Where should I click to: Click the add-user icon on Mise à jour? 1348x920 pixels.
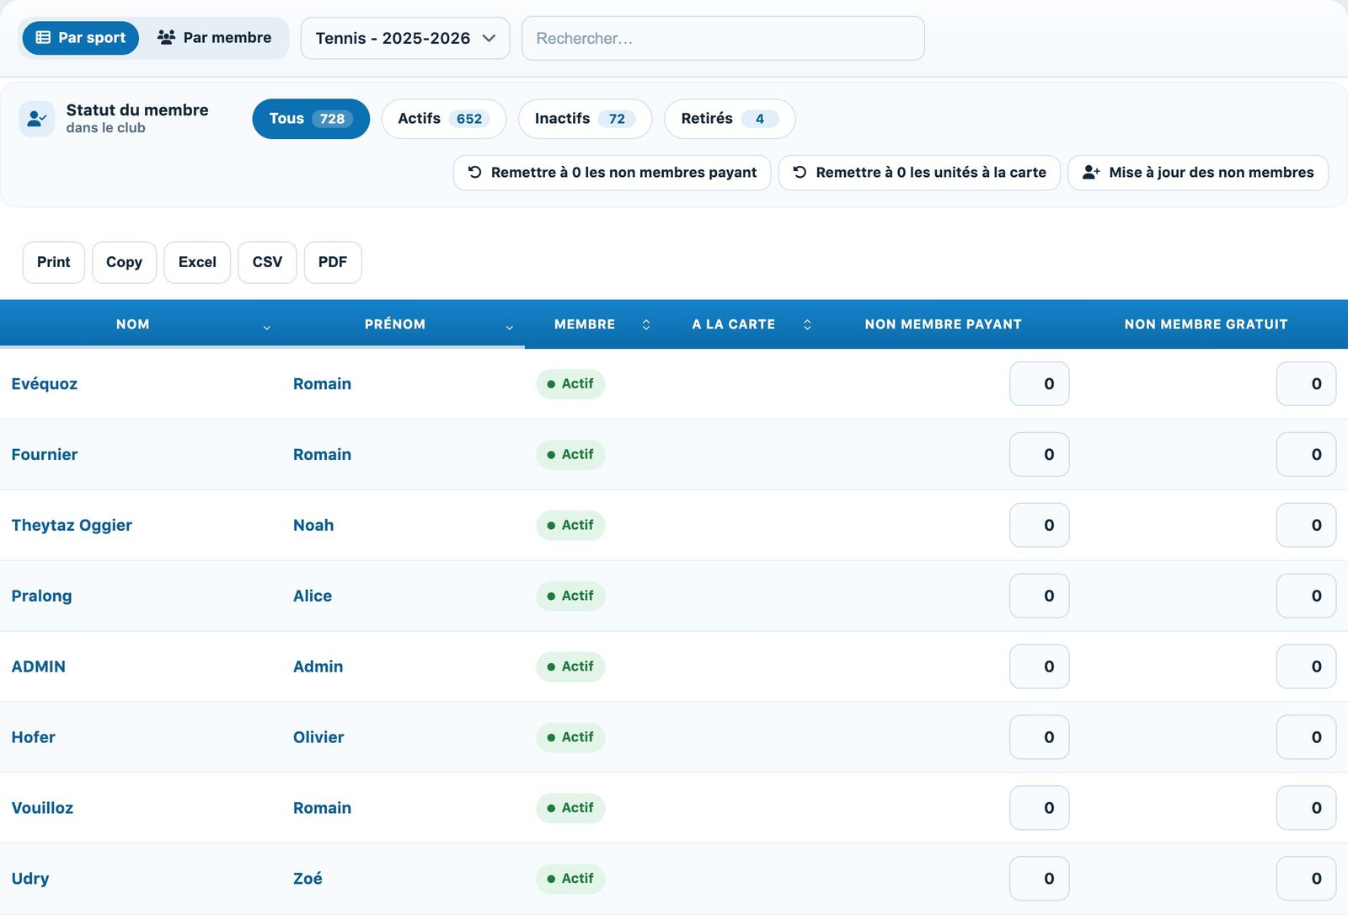tap(1091, 173)
